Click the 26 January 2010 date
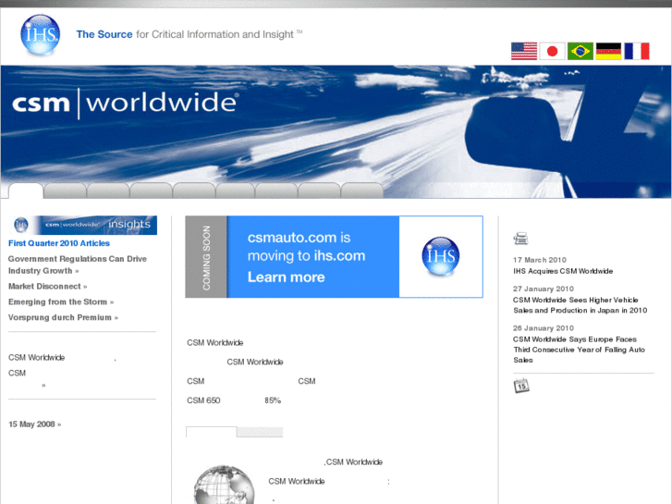The height and width of the screenshot is (504, 672). (x=543, y=328)
